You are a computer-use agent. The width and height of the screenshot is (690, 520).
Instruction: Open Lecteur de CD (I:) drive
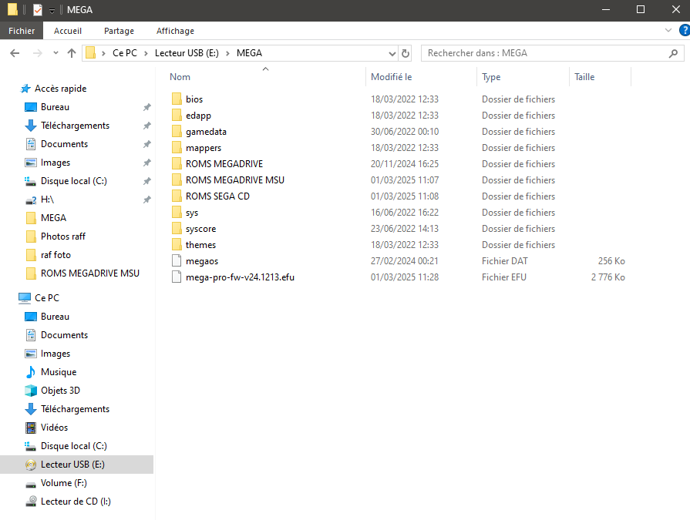point(76,501)
